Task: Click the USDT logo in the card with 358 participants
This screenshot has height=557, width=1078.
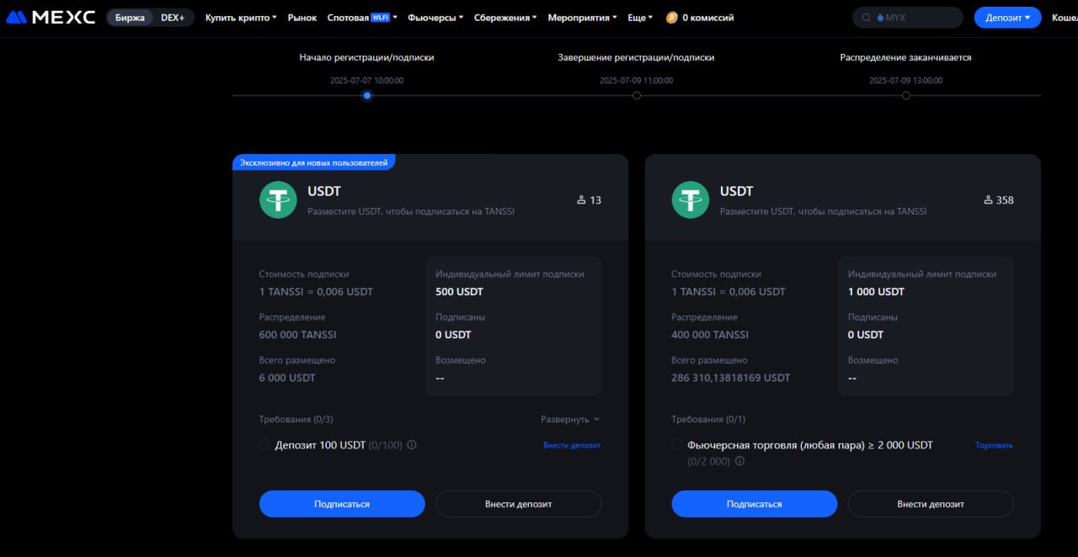Action: pyautogui.click(x=691, y=200)
